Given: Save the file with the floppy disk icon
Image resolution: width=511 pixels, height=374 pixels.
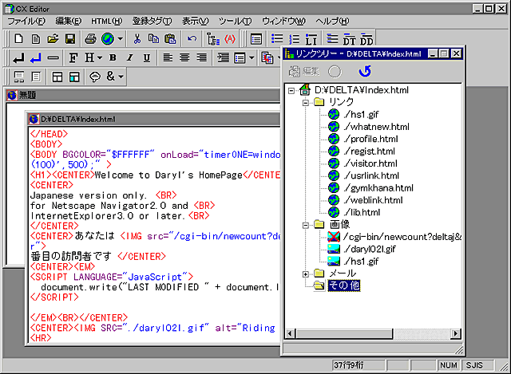Looking at the screenshot, I should (x=70, y=39).
